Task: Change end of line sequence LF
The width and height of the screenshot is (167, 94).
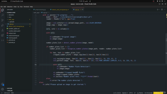Action: point(135,93)
